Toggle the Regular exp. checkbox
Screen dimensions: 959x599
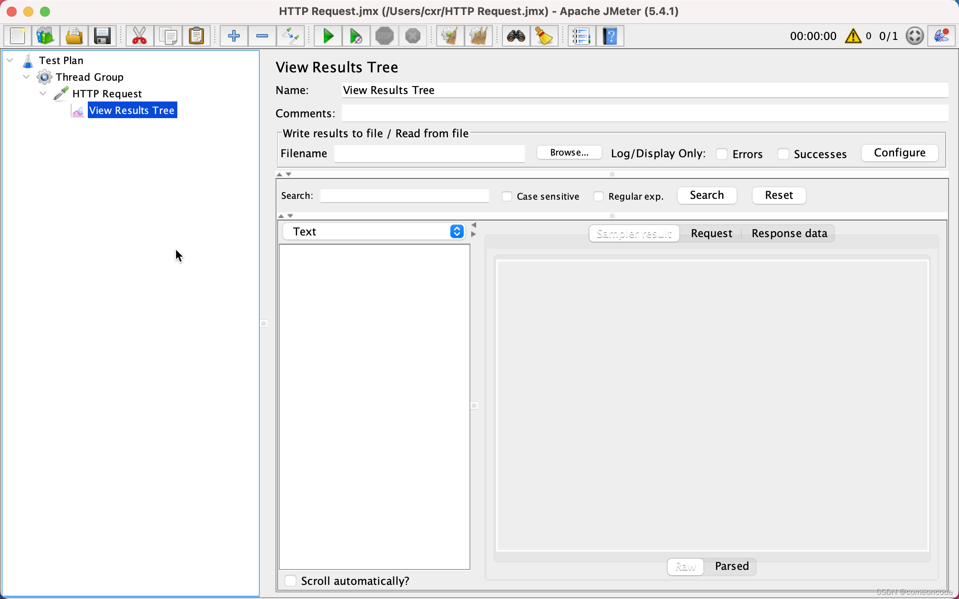tap(598, 196)
